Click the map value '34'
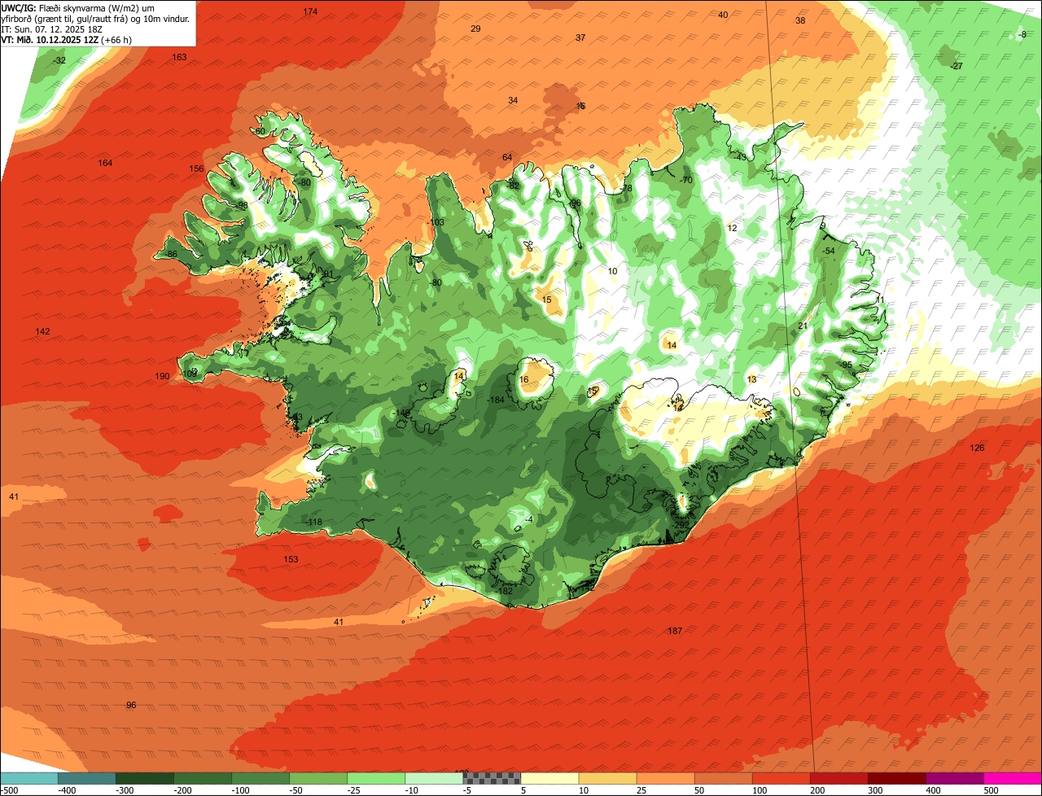Image resolution: width=1042 pixels, height=796 pixels. tap(513, 100)
